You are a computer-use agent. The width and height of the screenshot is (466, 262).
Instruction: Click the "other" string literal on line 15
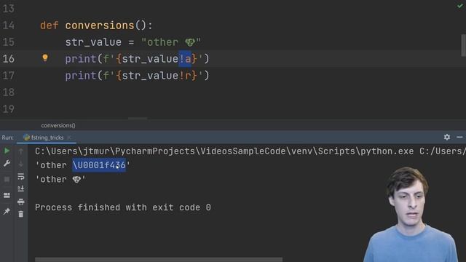(x=171, y=42)
